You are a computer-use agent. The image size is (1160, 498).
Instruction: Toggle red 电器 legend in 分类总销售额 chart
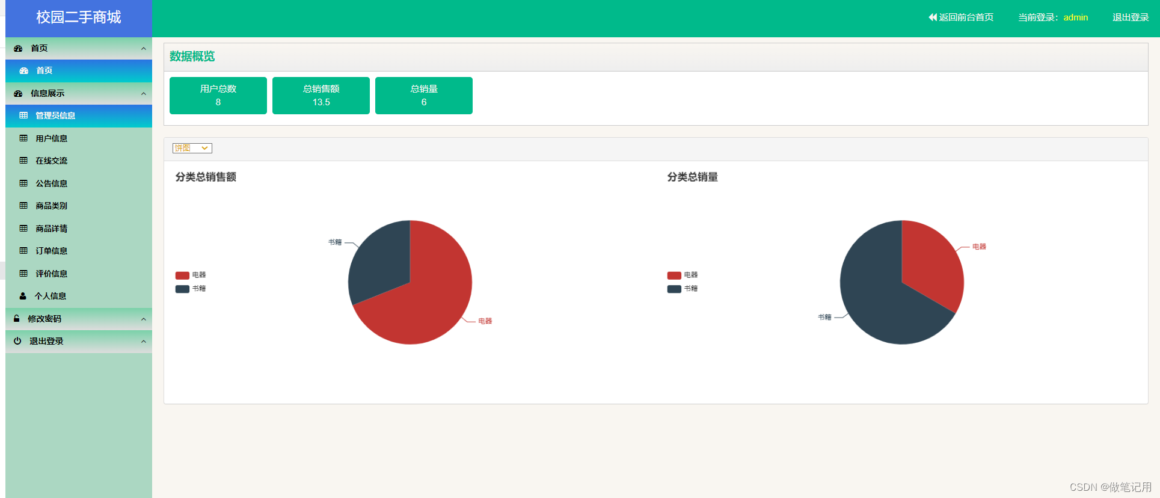[191, 275]
